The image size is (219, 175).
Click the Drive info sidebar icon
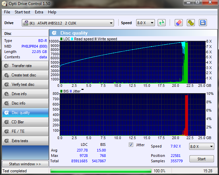click(6, 94)
